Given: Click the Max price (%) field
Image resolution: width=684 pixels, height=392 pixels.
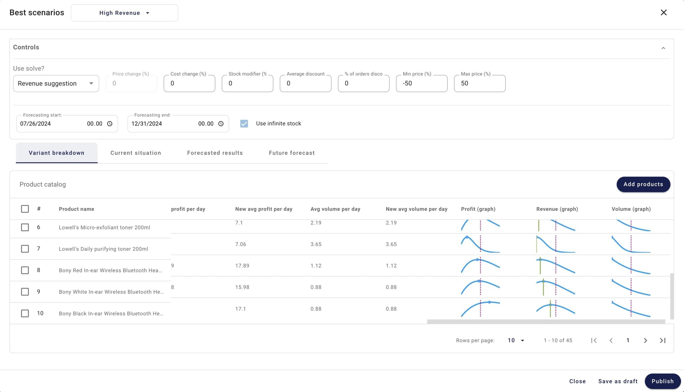Looking at the screenshot, I should point(480,83).
